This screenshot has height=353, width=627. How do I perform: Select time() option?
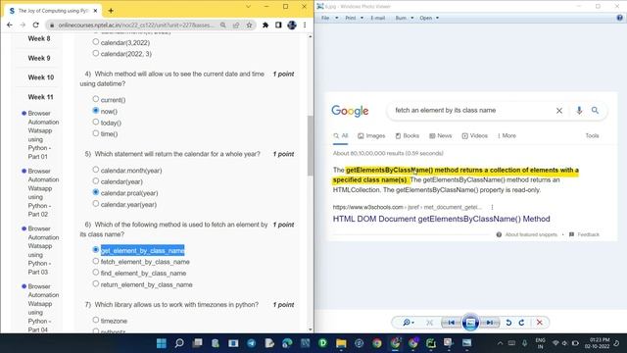tap(96, 133)
